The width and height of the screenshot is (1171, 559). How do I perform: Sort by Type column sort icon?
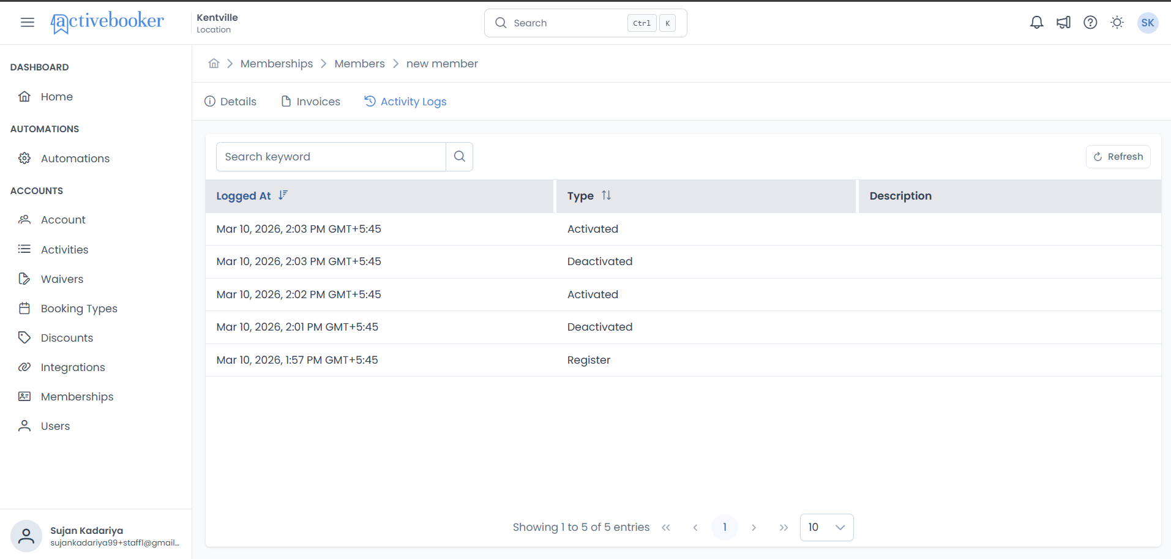(x=606, y=195)
